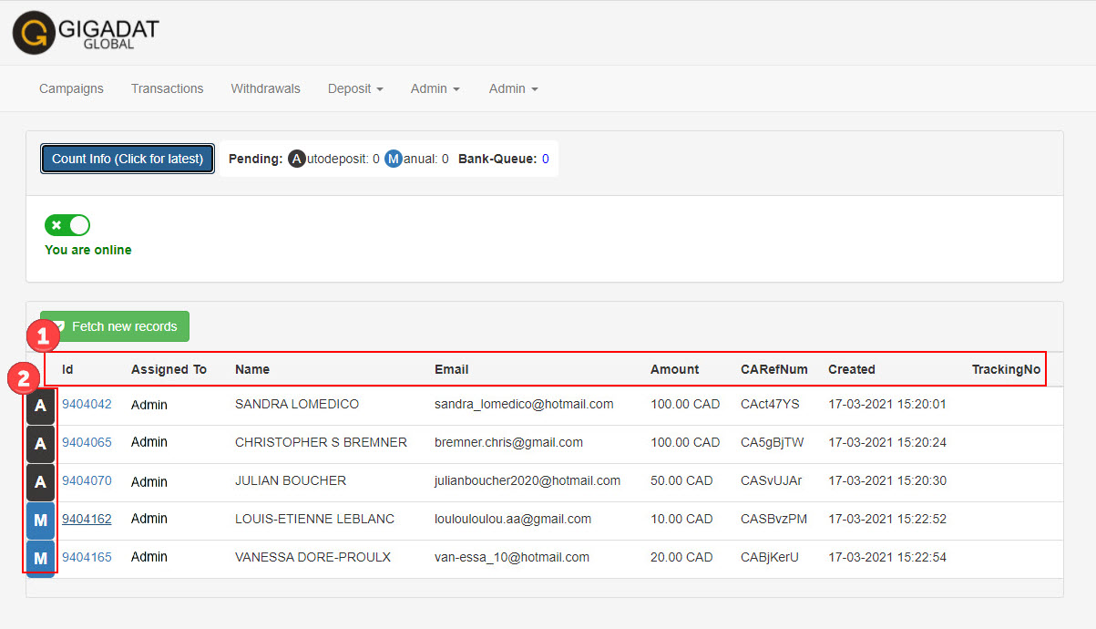Screen dimensions: 1096x629
Task: Click the You are online status text
Action: (88, 250)
